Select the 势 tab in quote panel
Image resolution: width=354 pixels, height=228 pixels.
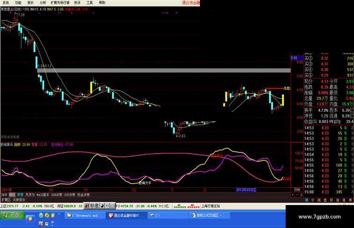point(332,200)
